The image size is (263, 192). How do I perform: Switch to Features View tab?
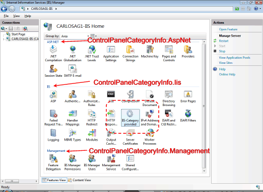tap(54, 180)
